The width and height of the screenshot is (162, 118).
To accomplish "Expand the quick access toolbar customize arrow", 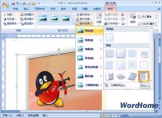I will coord(39,4).
